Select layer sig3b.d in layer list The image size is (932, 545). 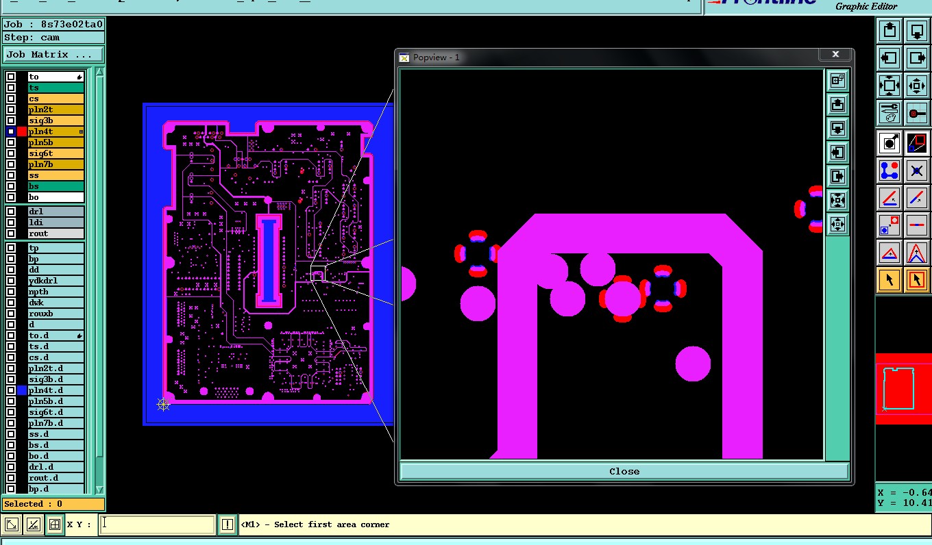(x=56, y=379)
